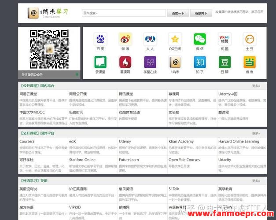Open the 优酷教育频道 link
276x220 pixels.
point(129,112)
